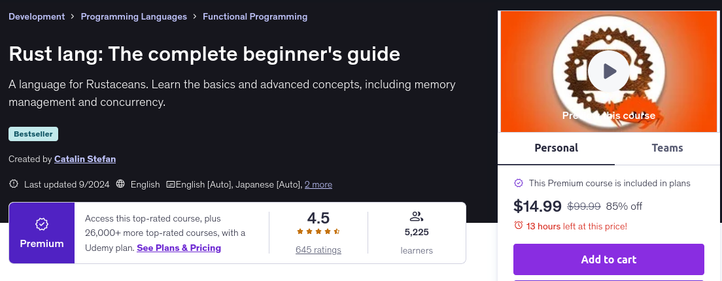This screenshot has width=722, height=281.
Task: Click the closed captions icon
Action: point(171,184)
